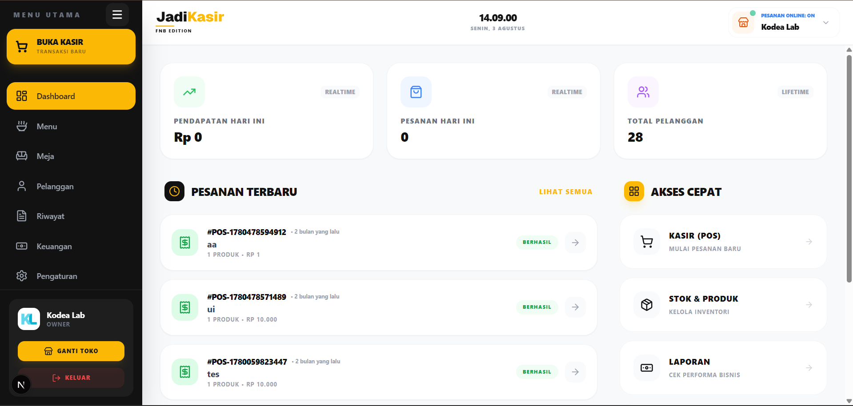853x406 pixels.
Task: Click the Kodea Lab store icon at top right
Action: point(743,23)
